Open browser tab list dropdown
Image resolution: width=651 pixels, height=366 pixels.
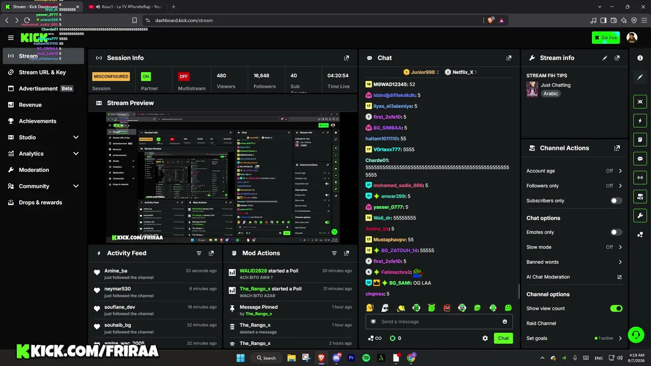[x=600, y=7]
